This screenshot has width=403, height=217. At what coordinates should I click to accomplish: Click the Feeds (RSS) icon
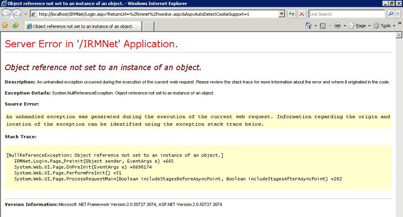pos(322,26)
